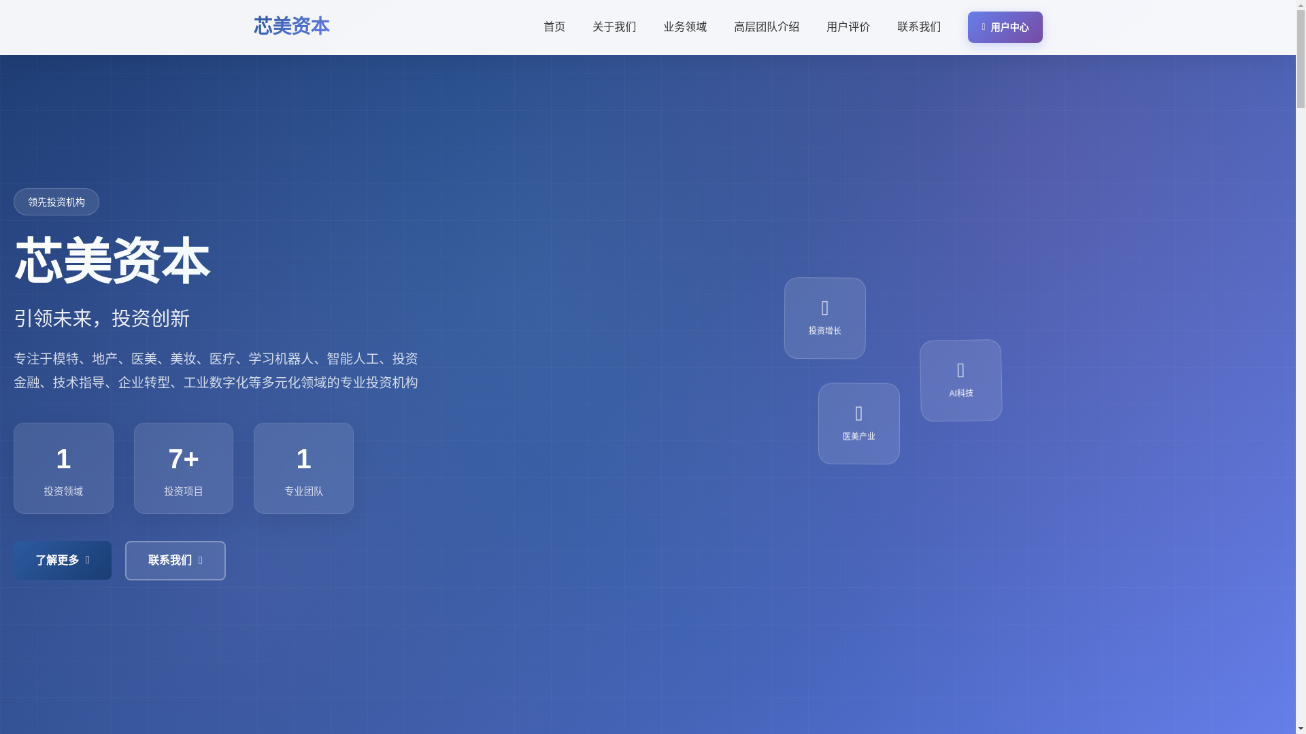Image resolution: width=1306 pixels, height=734 pixels.
Task: Click the 投资增长 floating card icon
Action: pyautogui.click(x=825, y=309)
